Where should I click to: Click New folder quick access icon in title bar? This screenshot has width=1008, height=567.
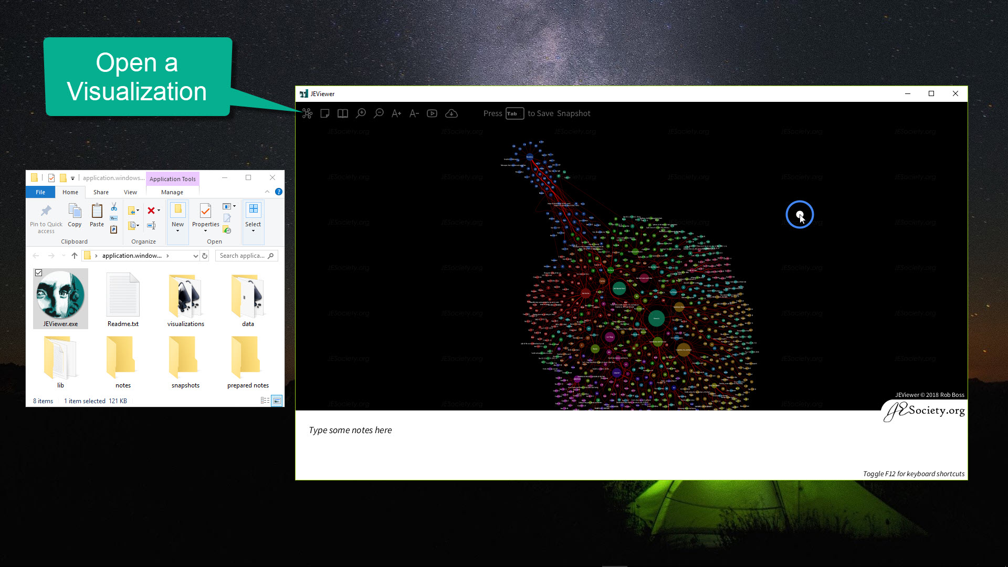pyautogui.click(x=63, y=177)
